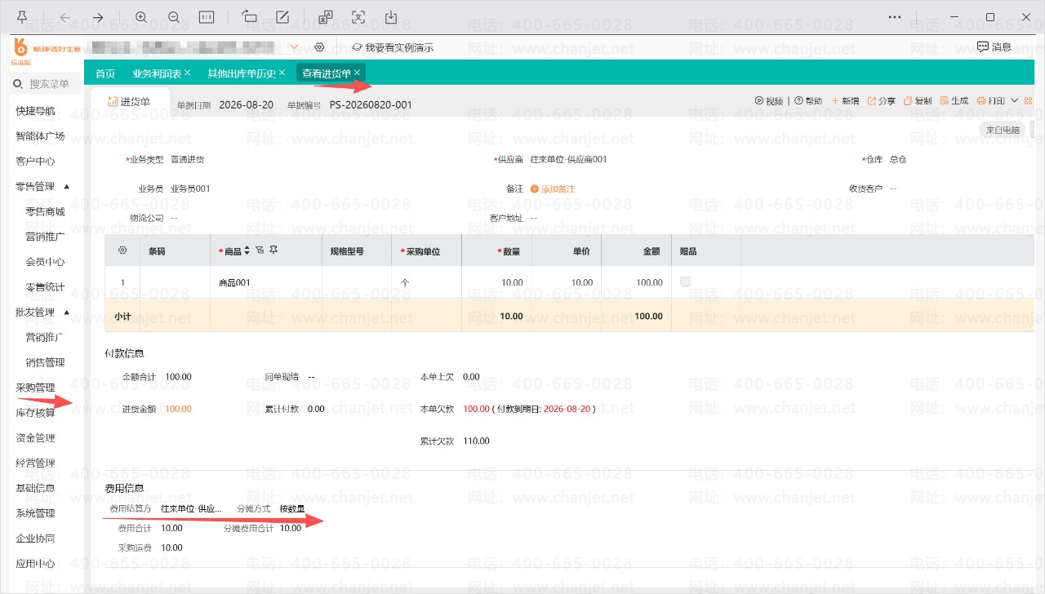Image resolution: width=1045 pixels, height=594 pixels.
Task: Click the 新增 button
Action: (x=845, y=101)
